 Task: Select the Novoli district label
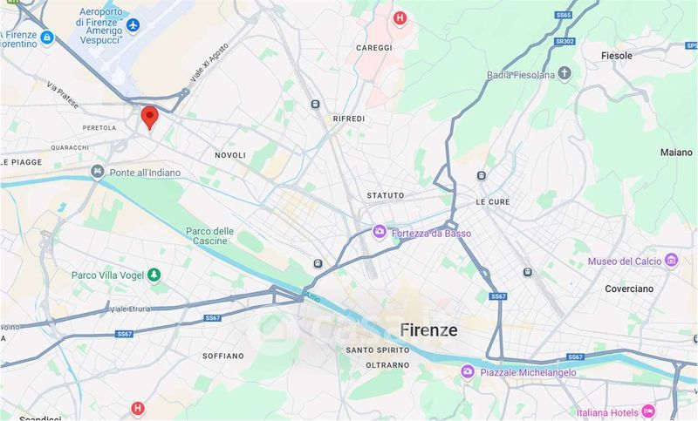pyautogui.click(x=230, y=155)
